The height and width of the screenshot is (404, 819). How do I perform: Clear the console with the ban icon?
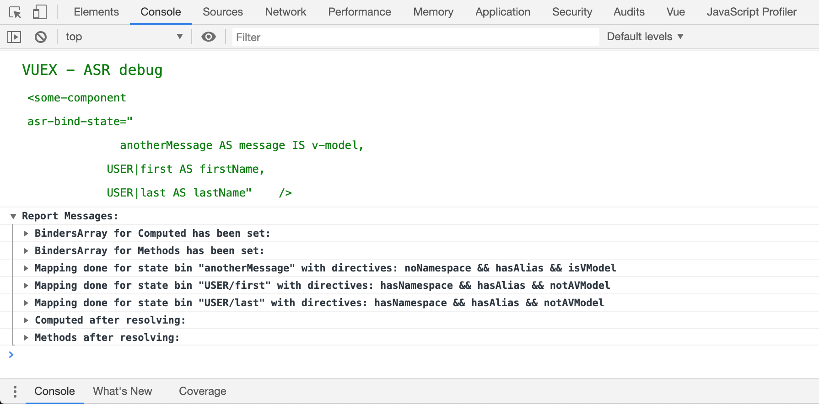point(41,37)
